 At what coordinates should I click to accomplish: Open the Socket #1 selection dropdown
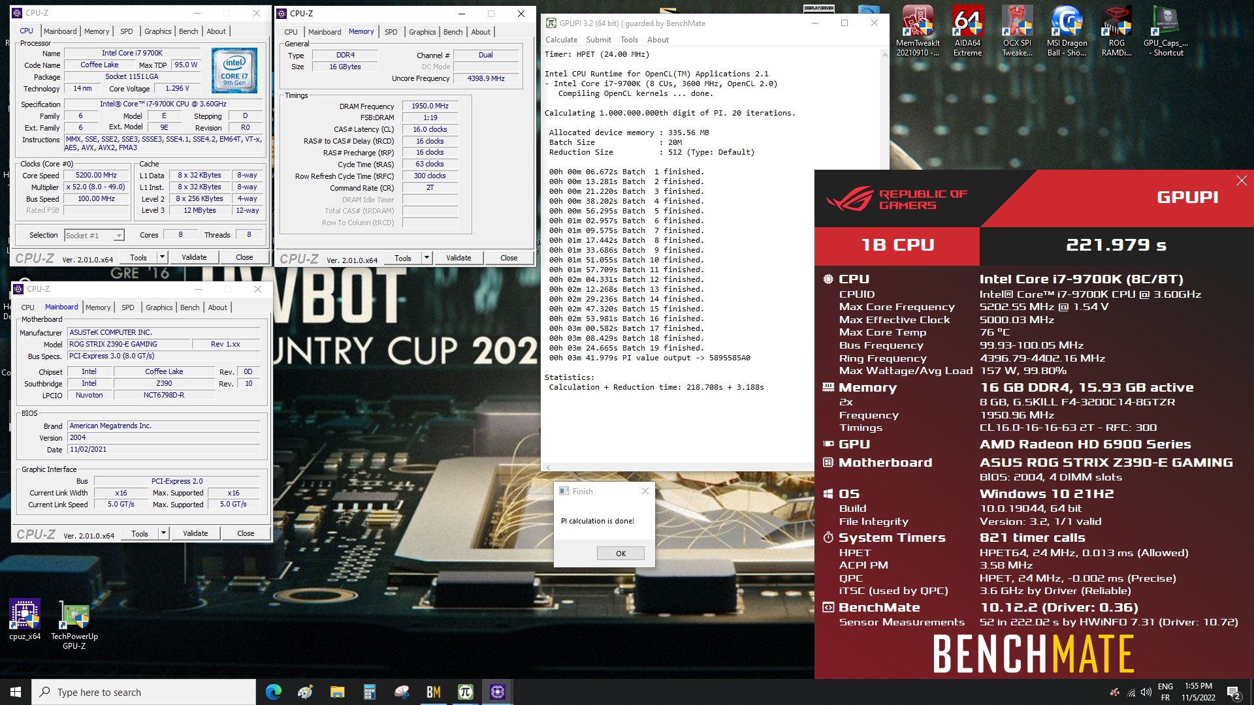coord(94,236)
